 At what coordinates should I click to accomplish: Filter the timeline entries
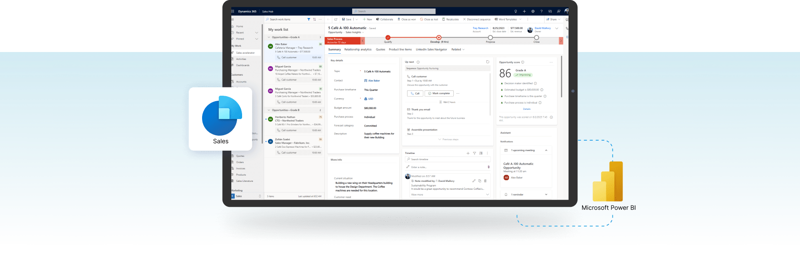[x=474, y=153]
